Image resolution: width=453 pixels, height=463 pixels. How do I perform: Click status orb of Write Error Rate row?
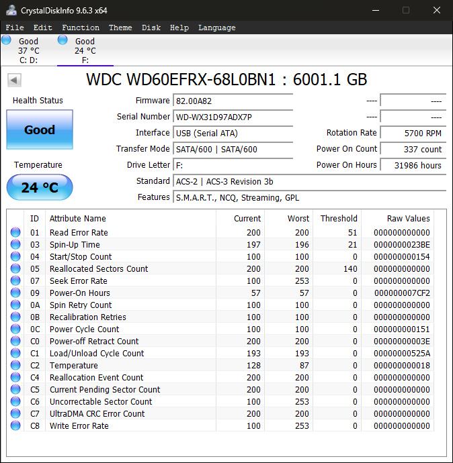[15, 426]
